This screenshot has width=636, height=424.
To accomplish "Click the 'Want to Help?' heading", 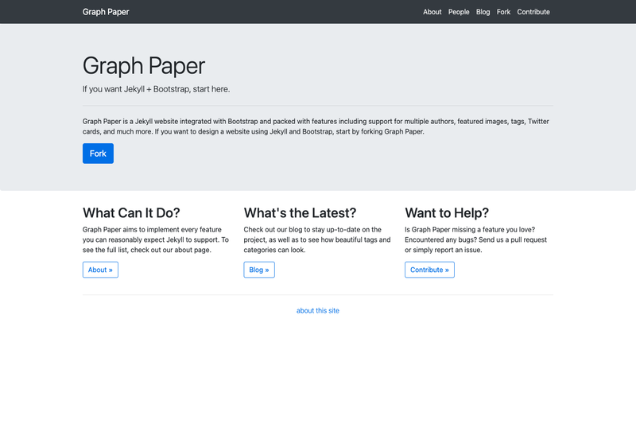I will (x=447, y=212).
